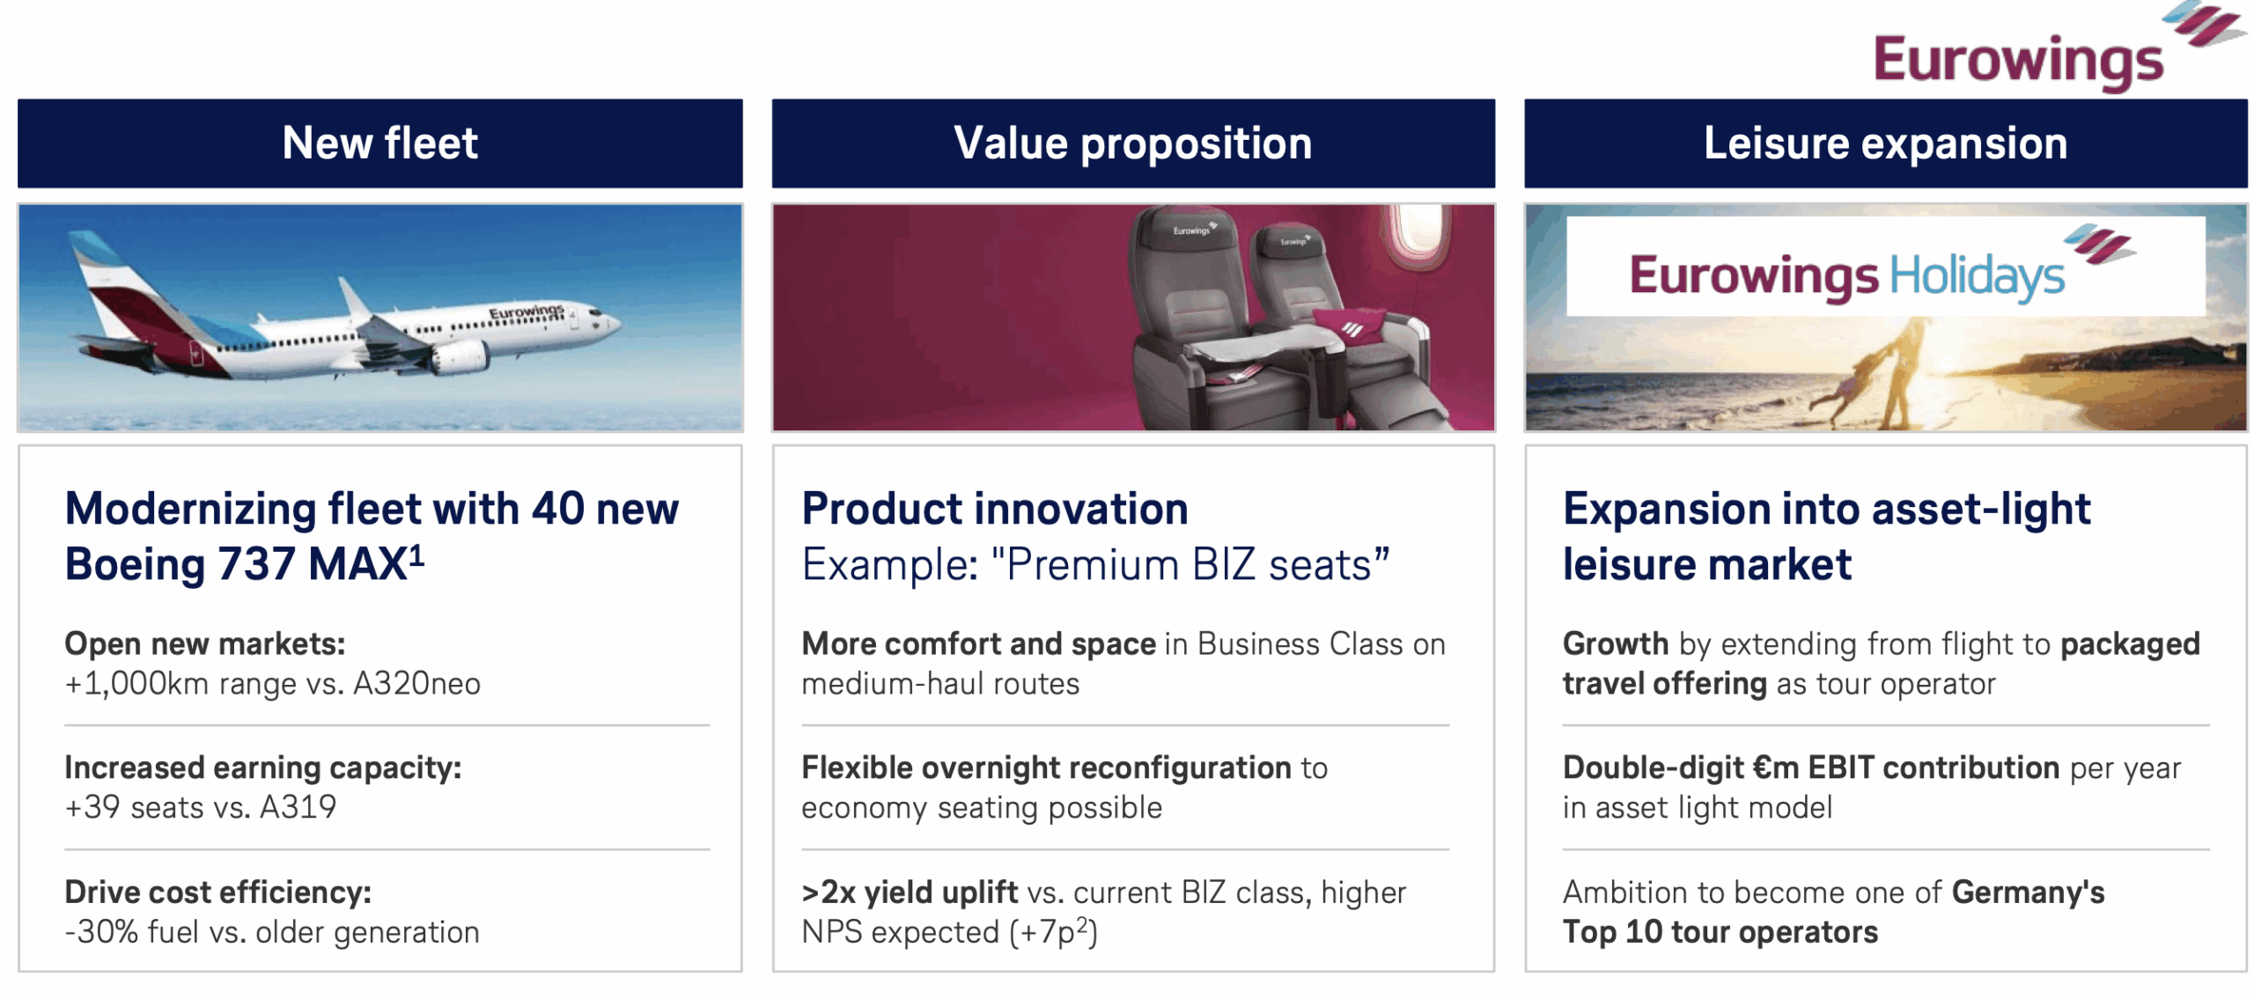
Task: Click the Product innovation heading
Action: coord(995,510)
